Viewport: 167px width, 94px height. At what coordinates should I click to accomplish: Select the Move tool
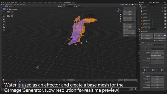(4, 14)
